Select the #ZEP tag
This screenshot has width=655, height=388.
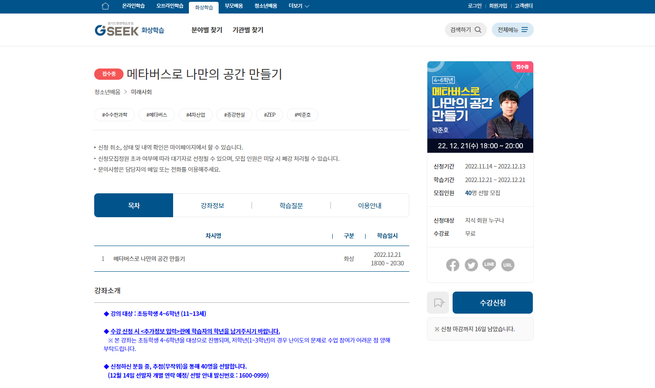[270, 115]
